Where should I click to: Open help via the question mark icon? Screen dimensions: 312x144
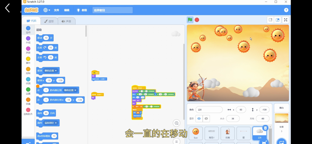tap(286, 10)
